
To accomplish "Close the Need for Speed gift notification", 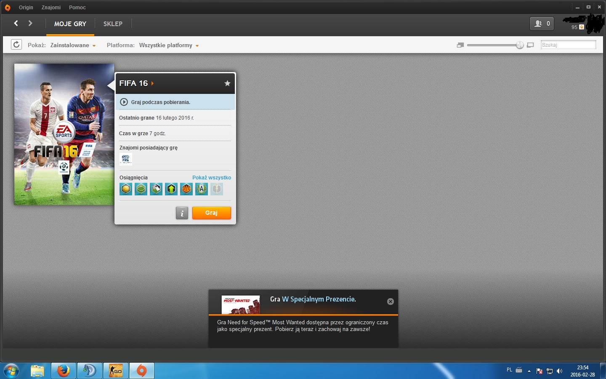I will coord(391,302).
